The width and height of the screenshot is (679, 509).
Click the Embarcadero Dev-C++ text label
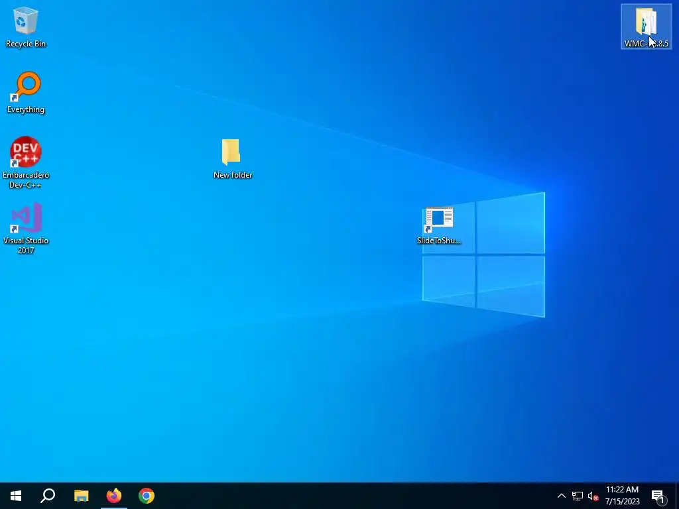(x=26, y=180)
